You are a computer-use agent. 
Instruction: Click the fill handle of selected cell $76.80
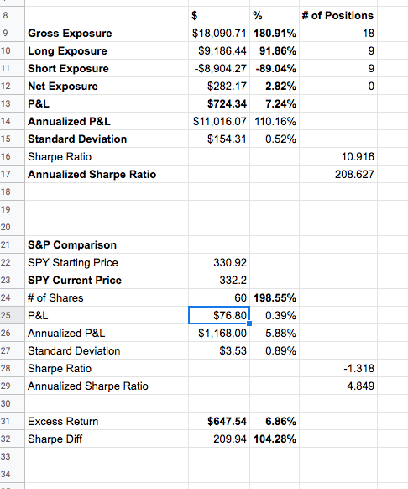click(249, 323)
